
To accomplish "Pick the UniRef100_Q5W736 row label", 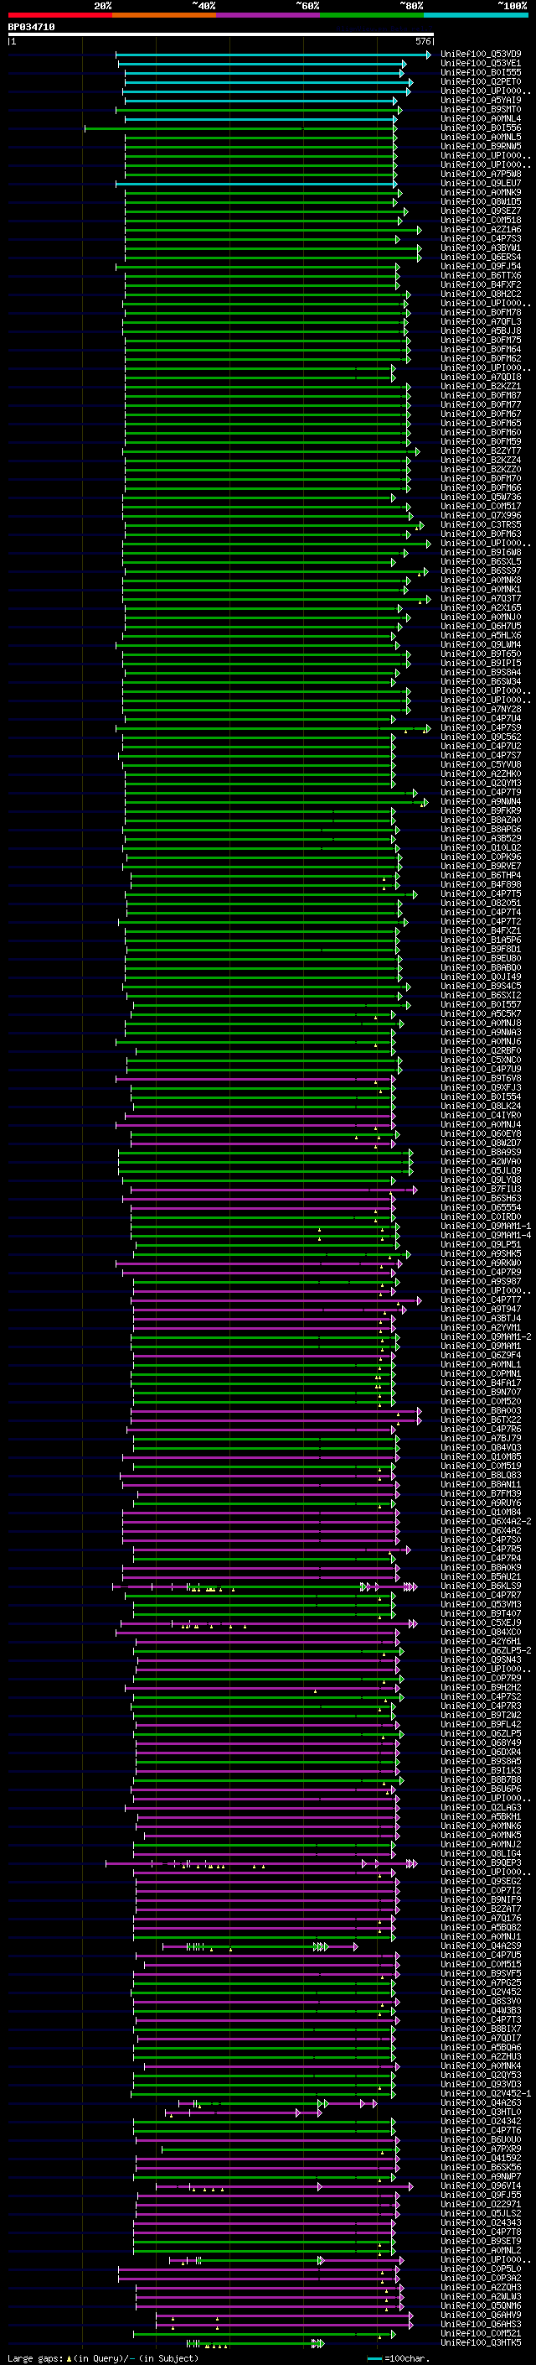I will click(x=481, y=497).
